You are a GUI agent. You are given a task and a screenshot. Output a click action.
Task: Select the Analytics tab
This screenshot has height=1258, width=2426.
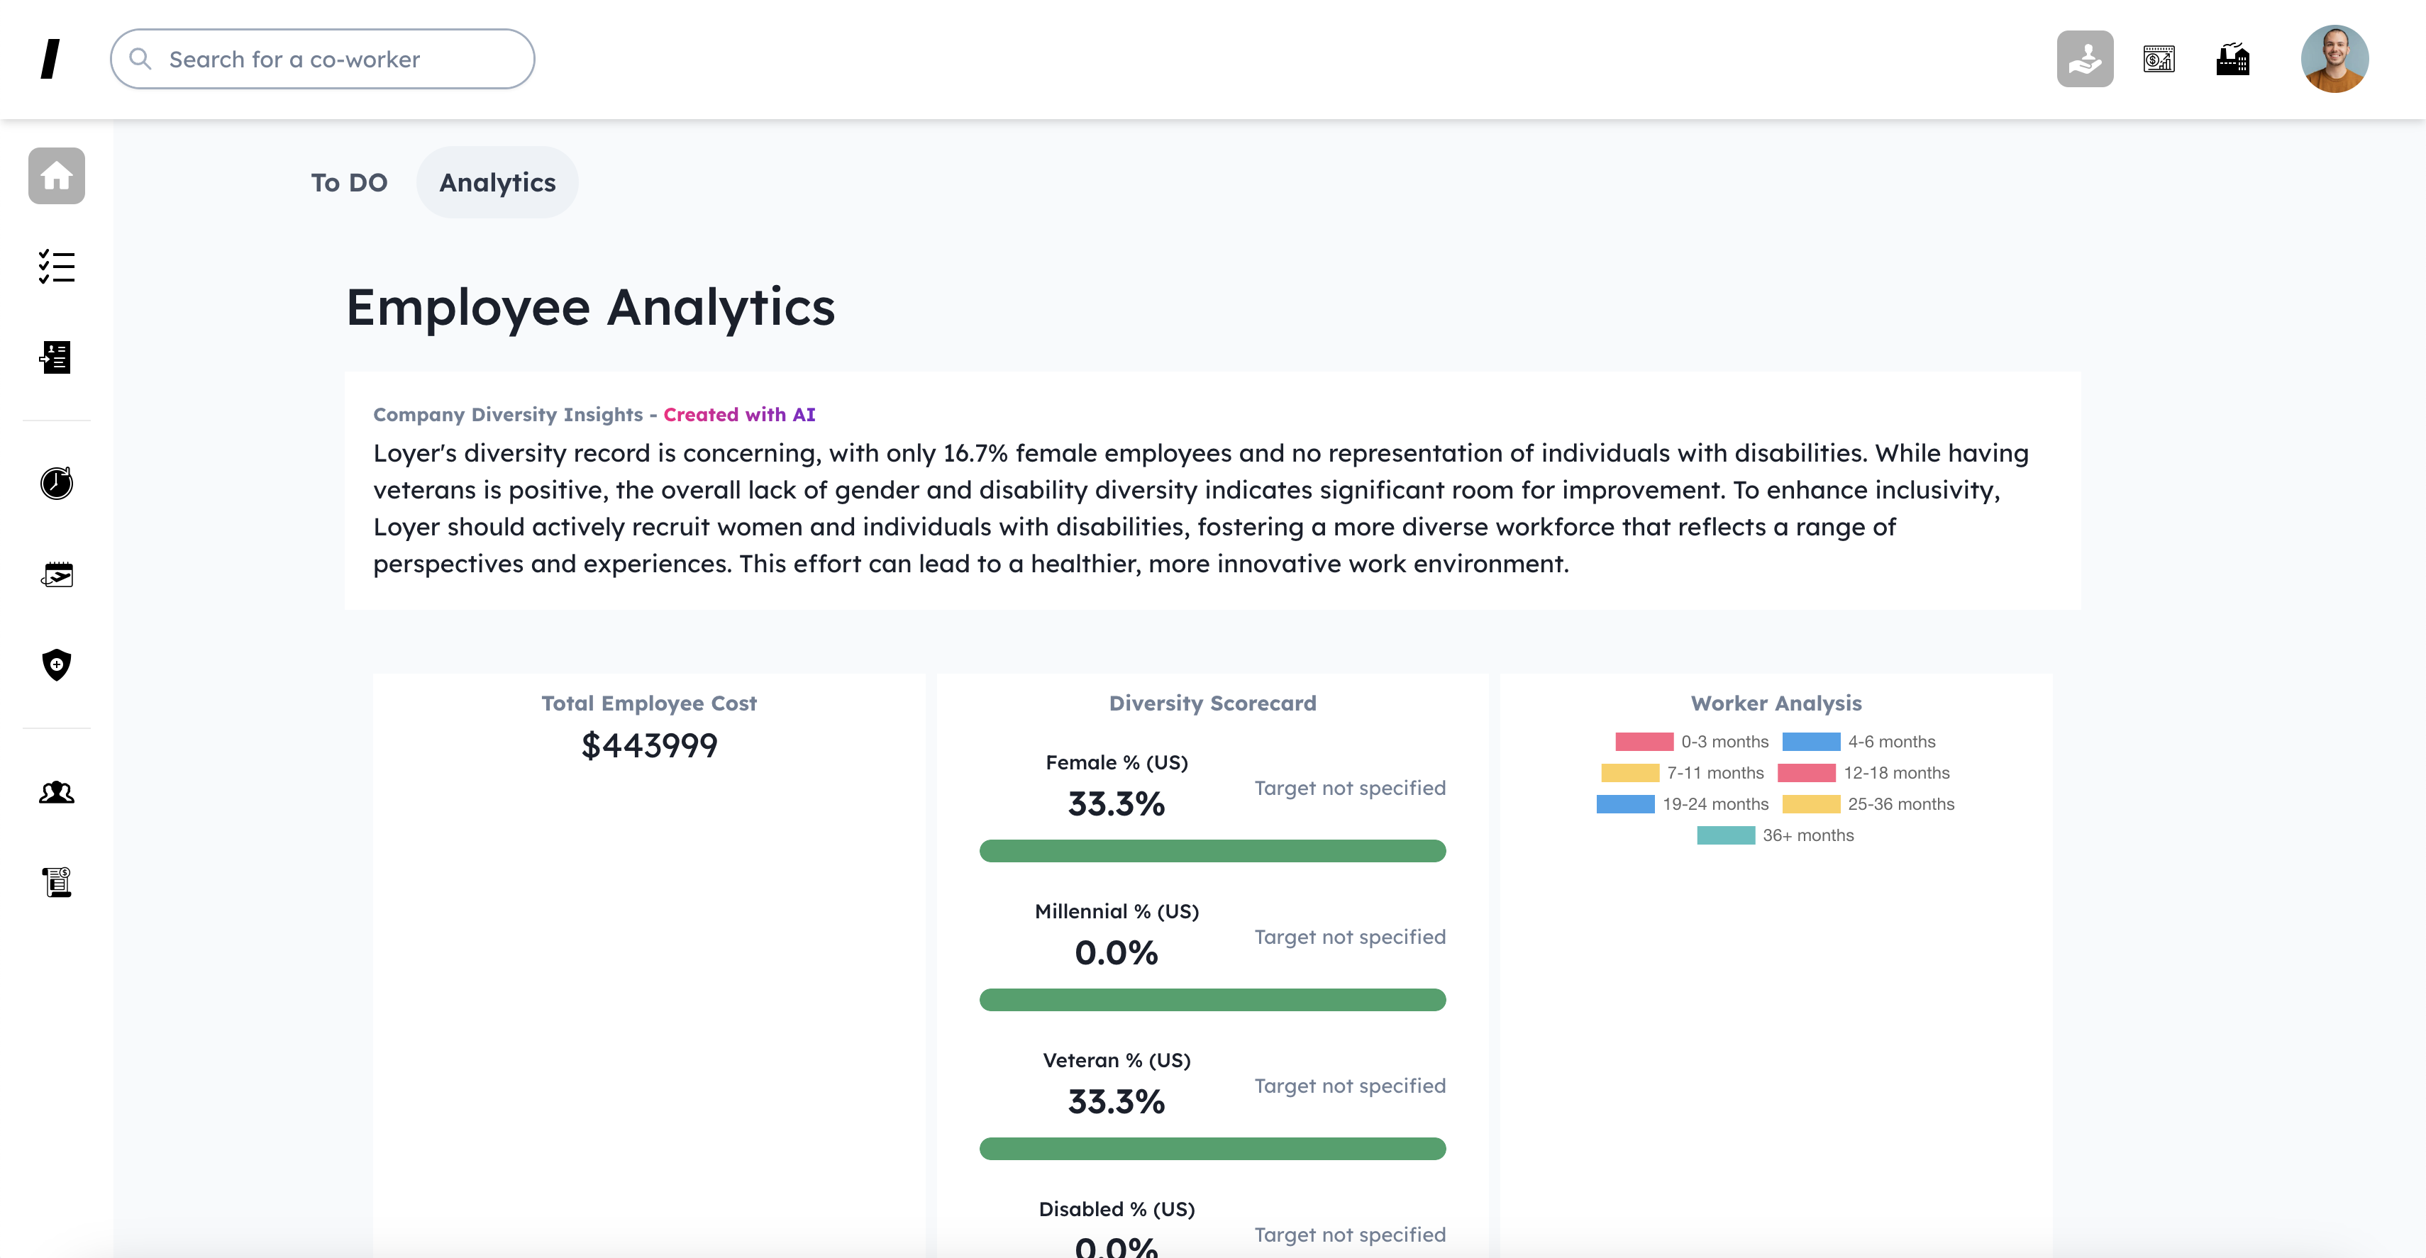click(x=497, y=183)
